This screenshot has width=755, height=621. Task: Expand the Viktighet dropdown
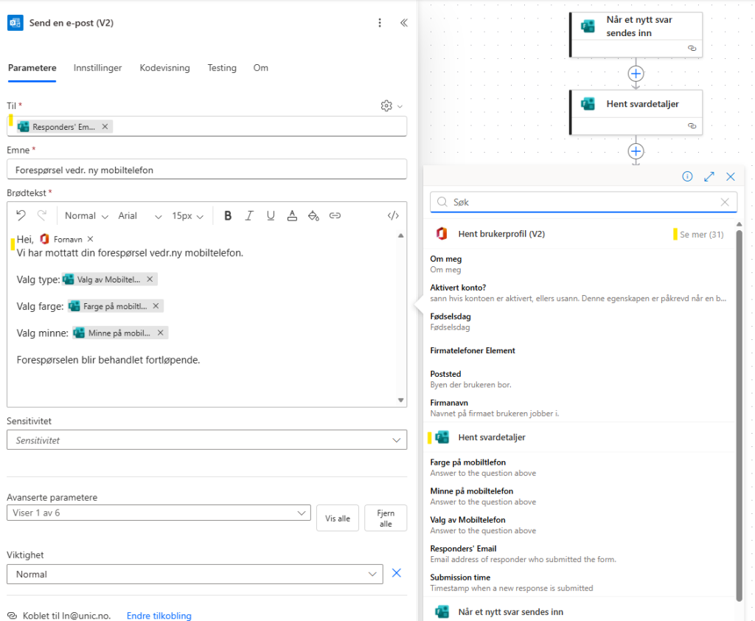click(195, 574)
